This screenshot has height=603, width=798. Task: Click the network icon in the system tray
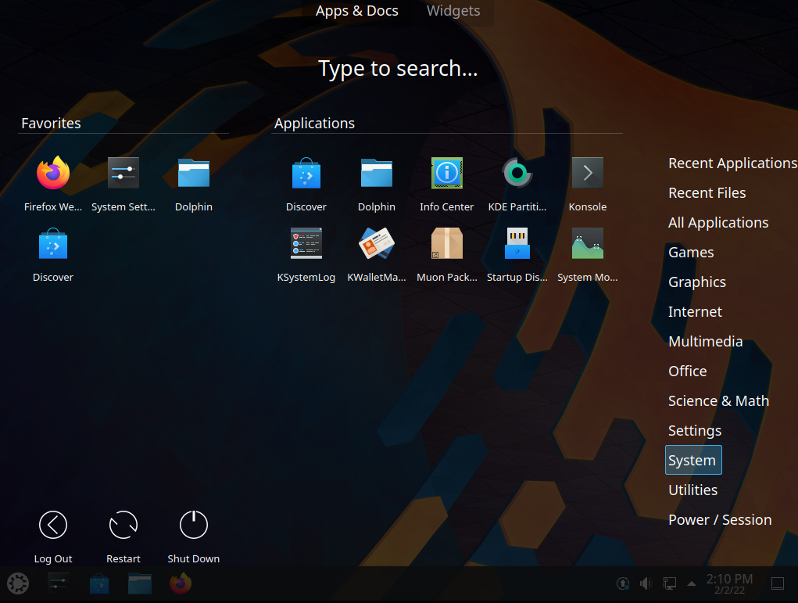pyautogui.click(x=669, y=583)
